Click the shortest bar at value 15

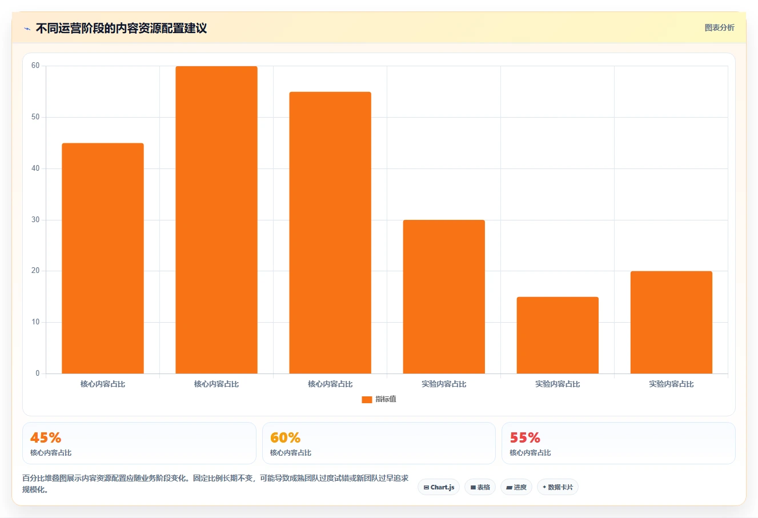(558, 335)
